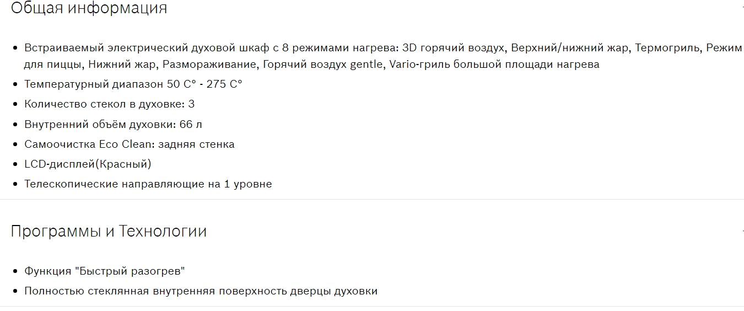The width and height of the screenshot is (744, 311).
Task: Click the "Телескопические направляющие на 1 уровне" item
Action: 148,184
